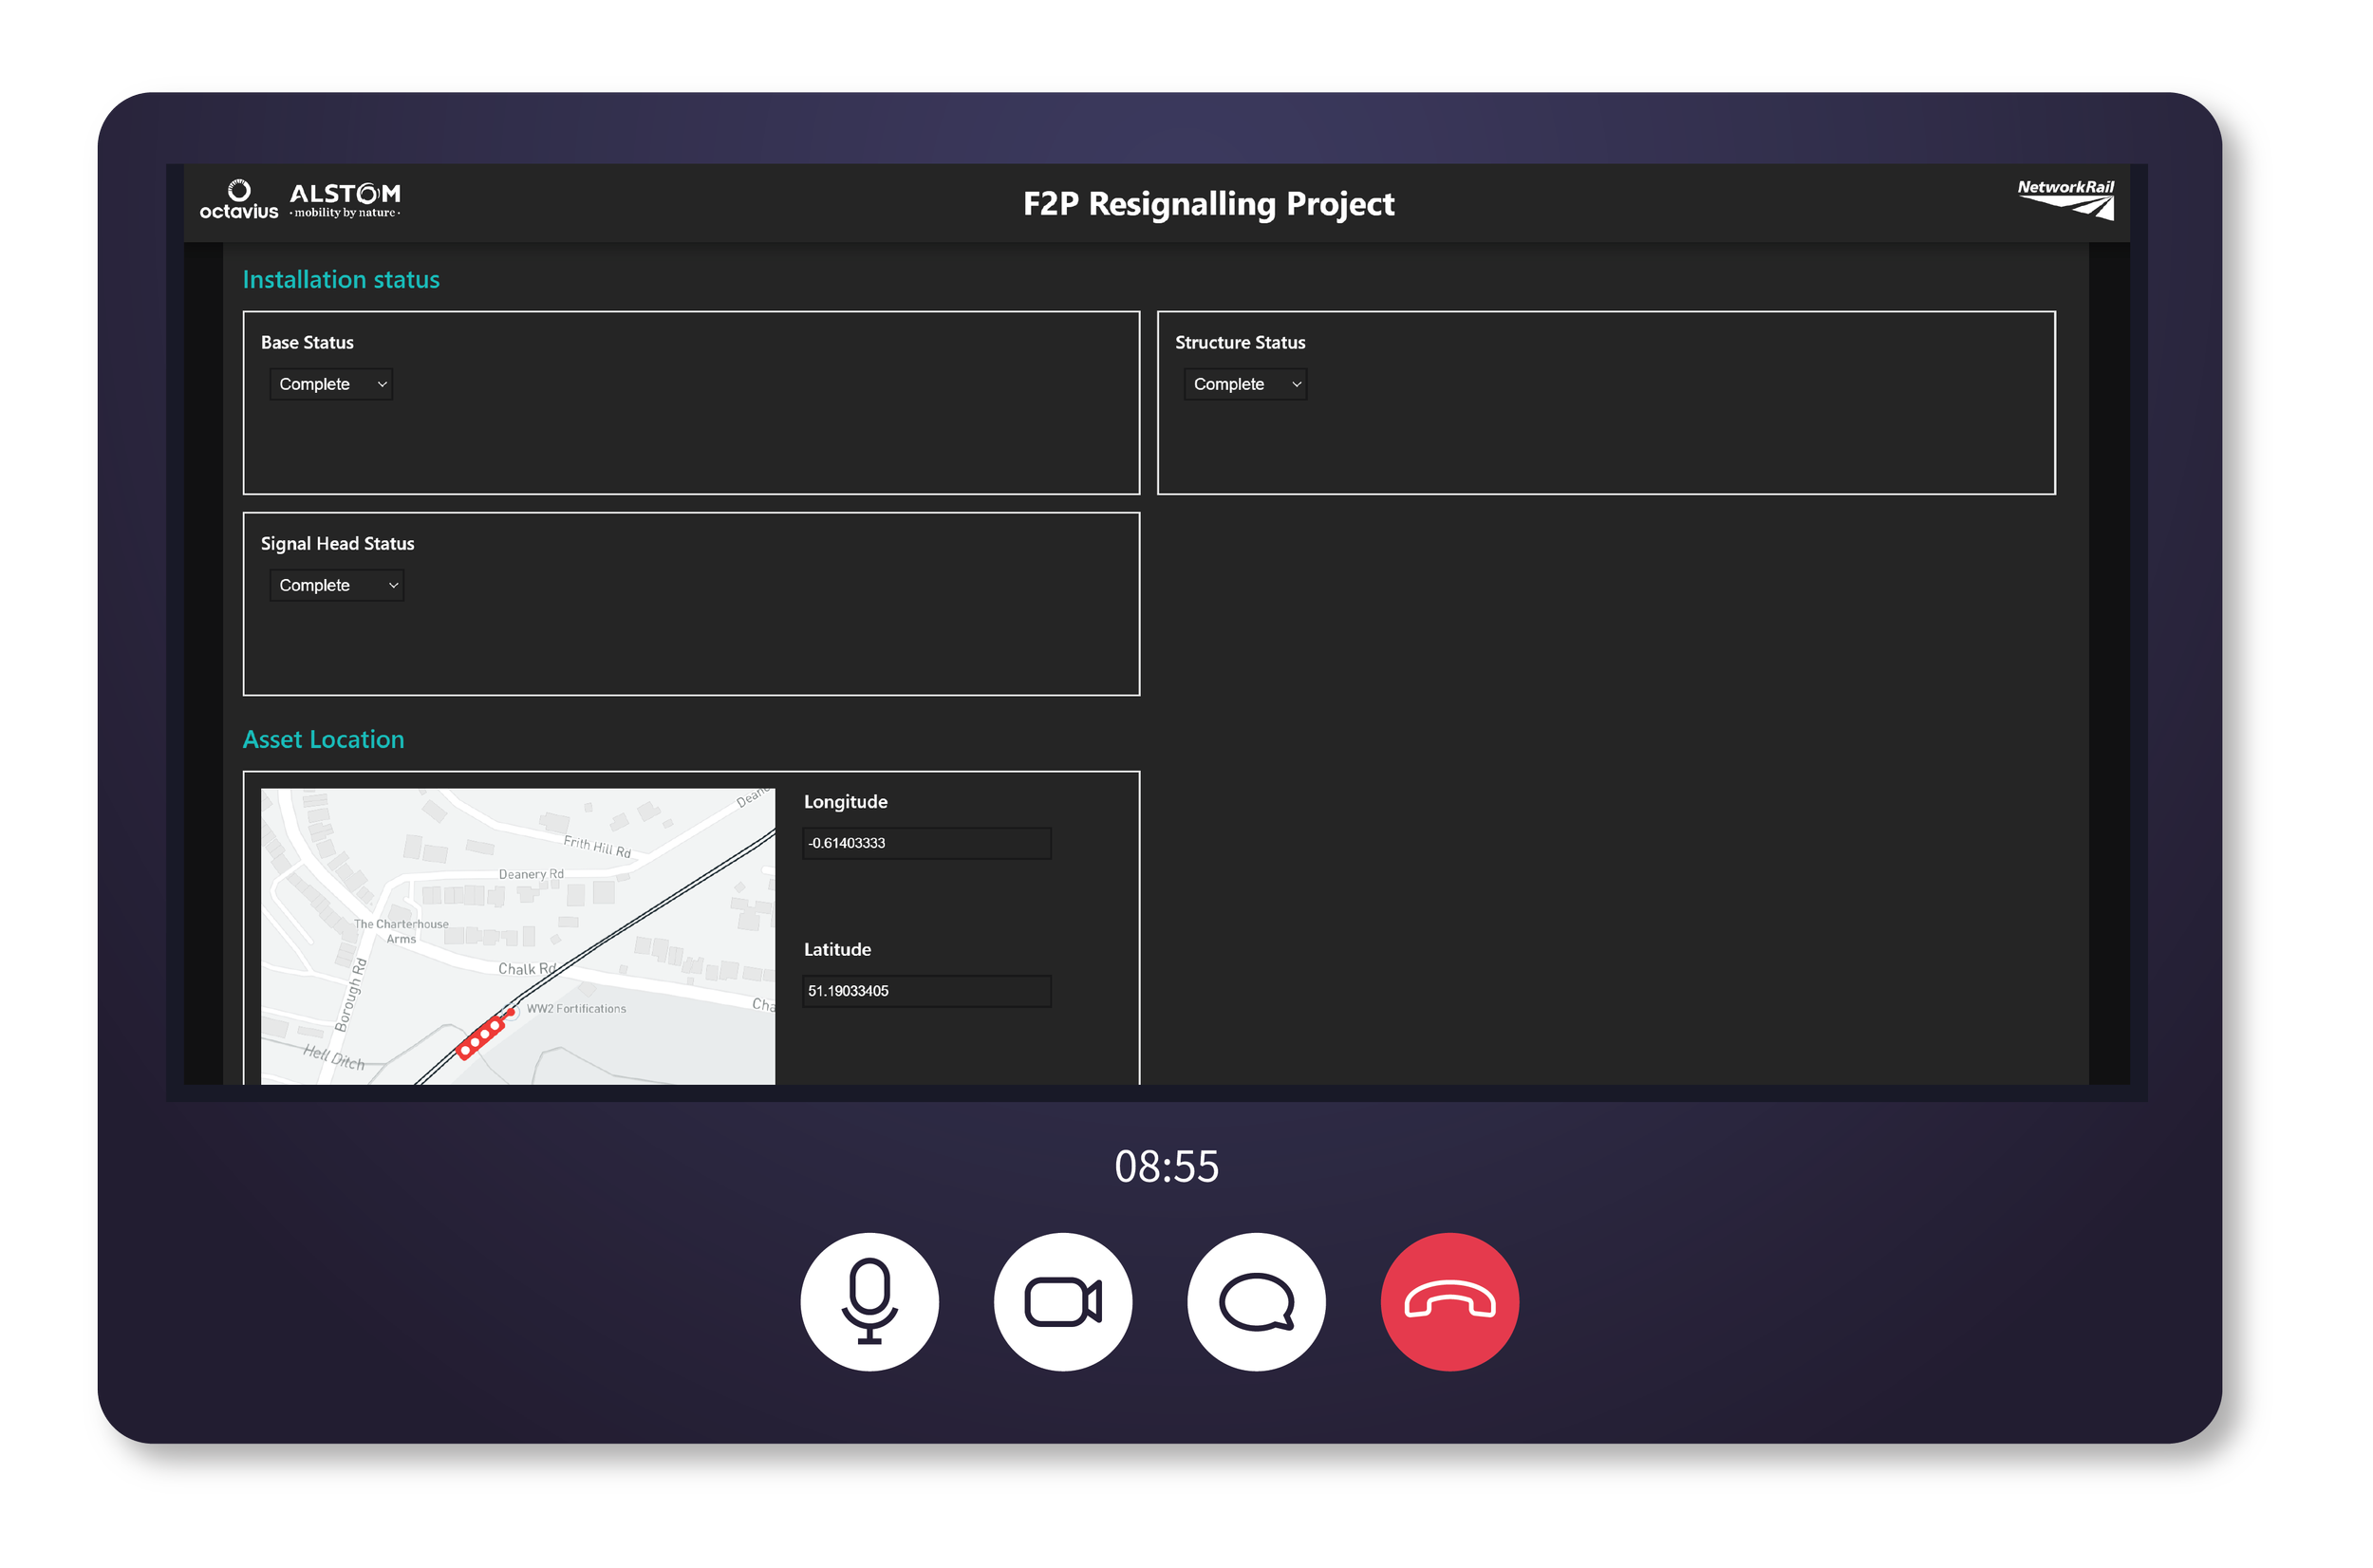
Task: Click the Installation status heading
Action: pos(341,279)
